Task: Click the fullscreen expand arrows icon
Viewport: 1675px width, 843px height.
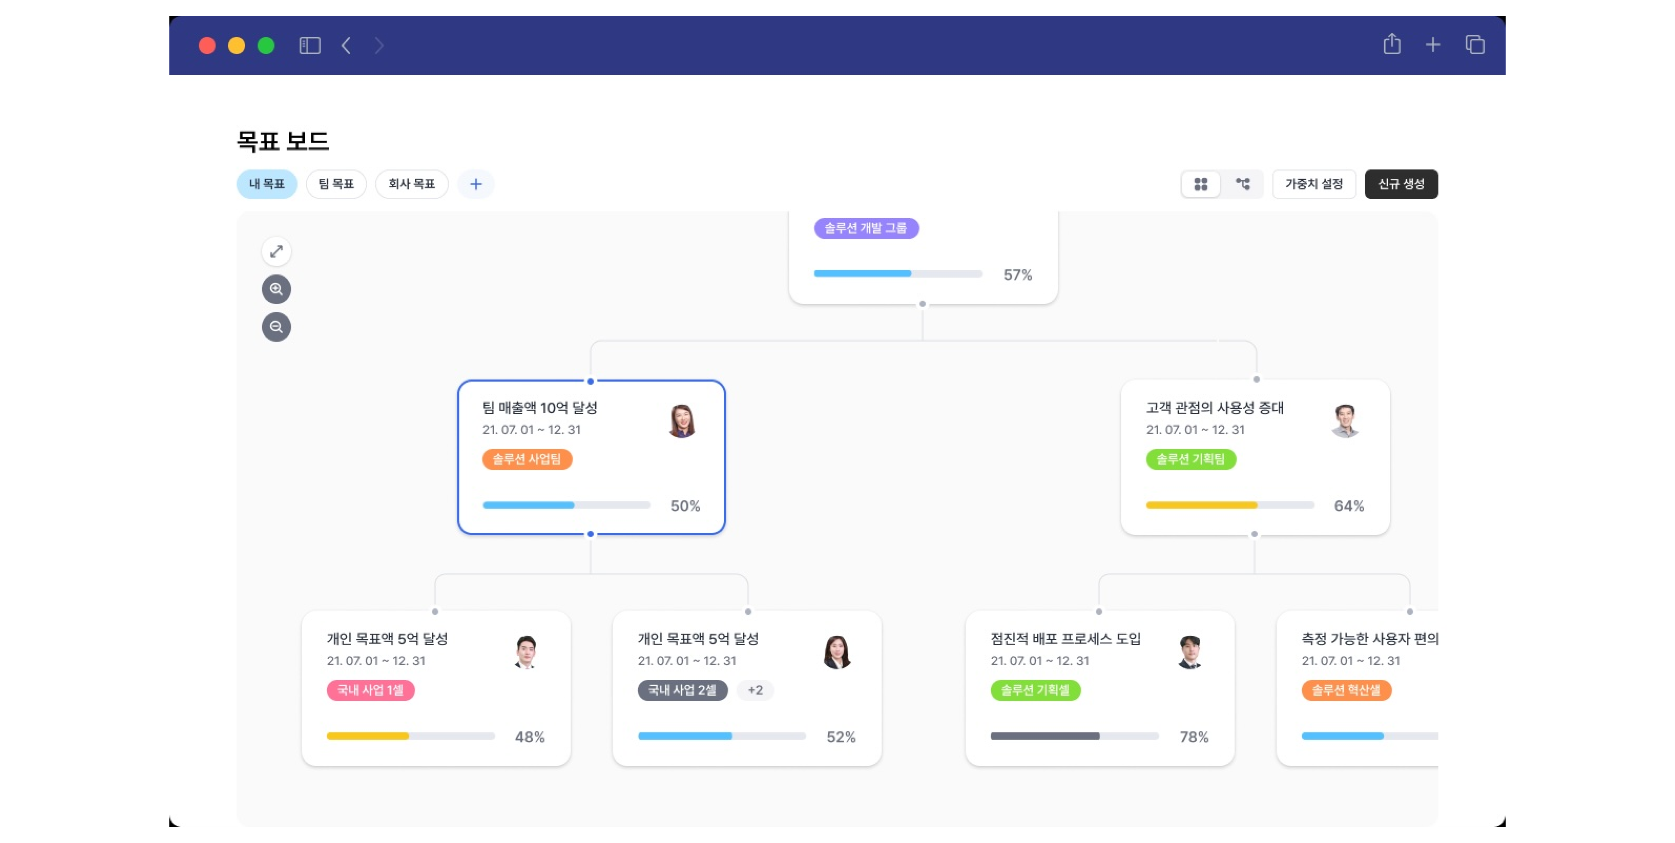Action: (x=276, y=251)
